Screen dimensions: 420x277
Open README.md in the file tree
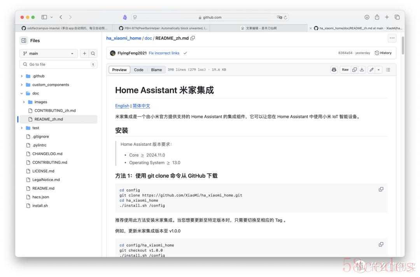coord(43,188)
